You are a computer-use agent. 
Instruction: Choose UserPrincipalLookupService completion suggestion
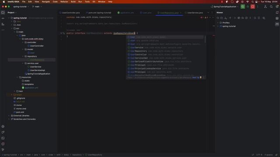pyautogui.click(x=165, y=68)
